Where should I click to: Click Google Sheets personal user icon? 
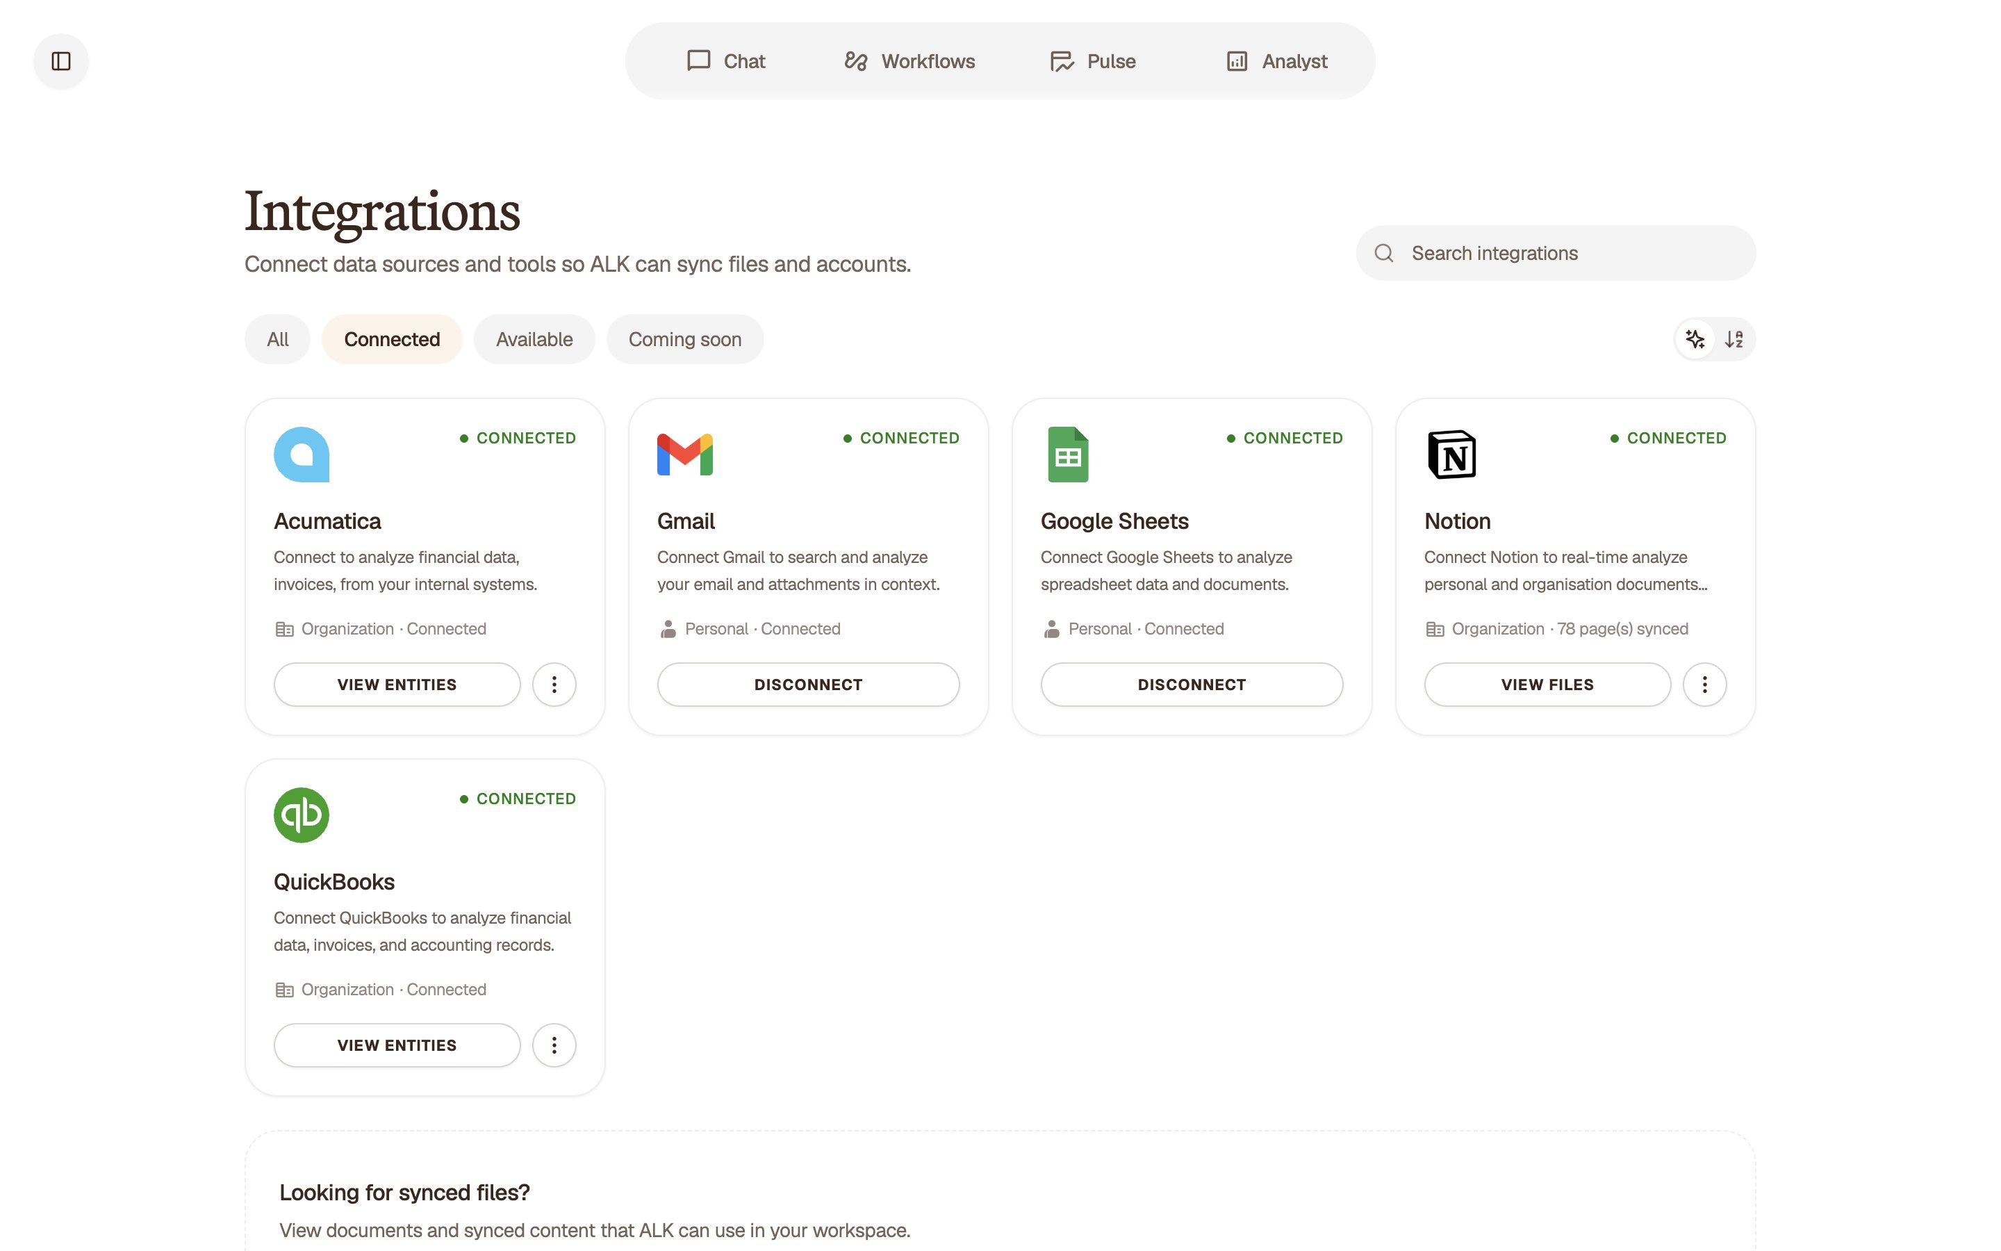coord(1052,629)
